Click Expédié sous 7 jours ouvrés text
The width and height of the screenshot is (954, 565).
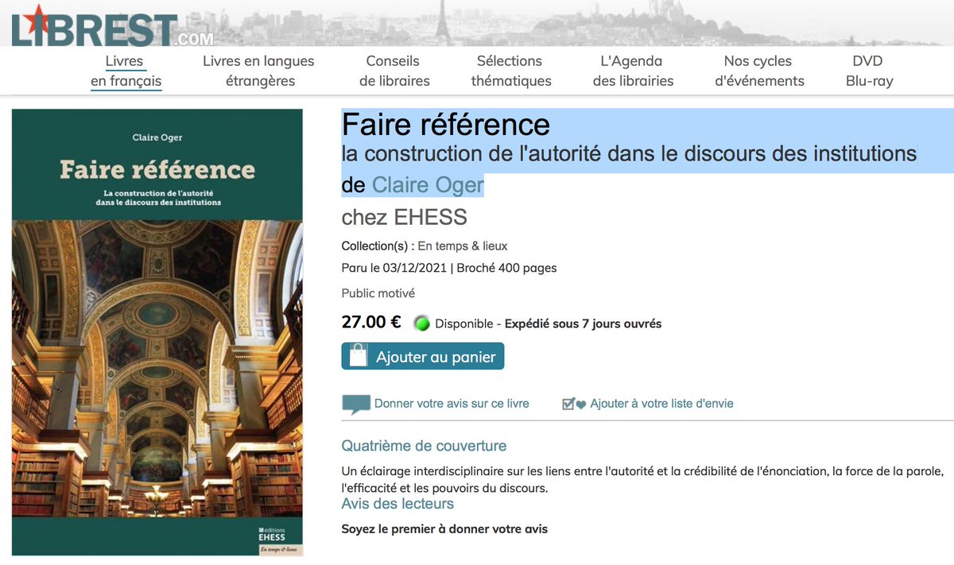point(583,323)
